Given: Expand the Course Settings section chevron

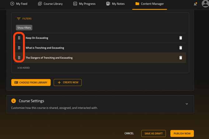Looking at the screenshot, I should 187,104.
